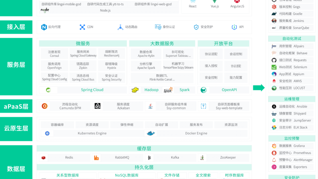Click the Azkaban black icon

(97, 106)
